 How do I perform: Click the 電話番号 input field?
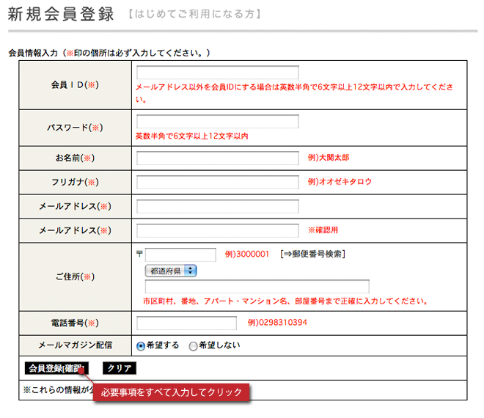186,323
